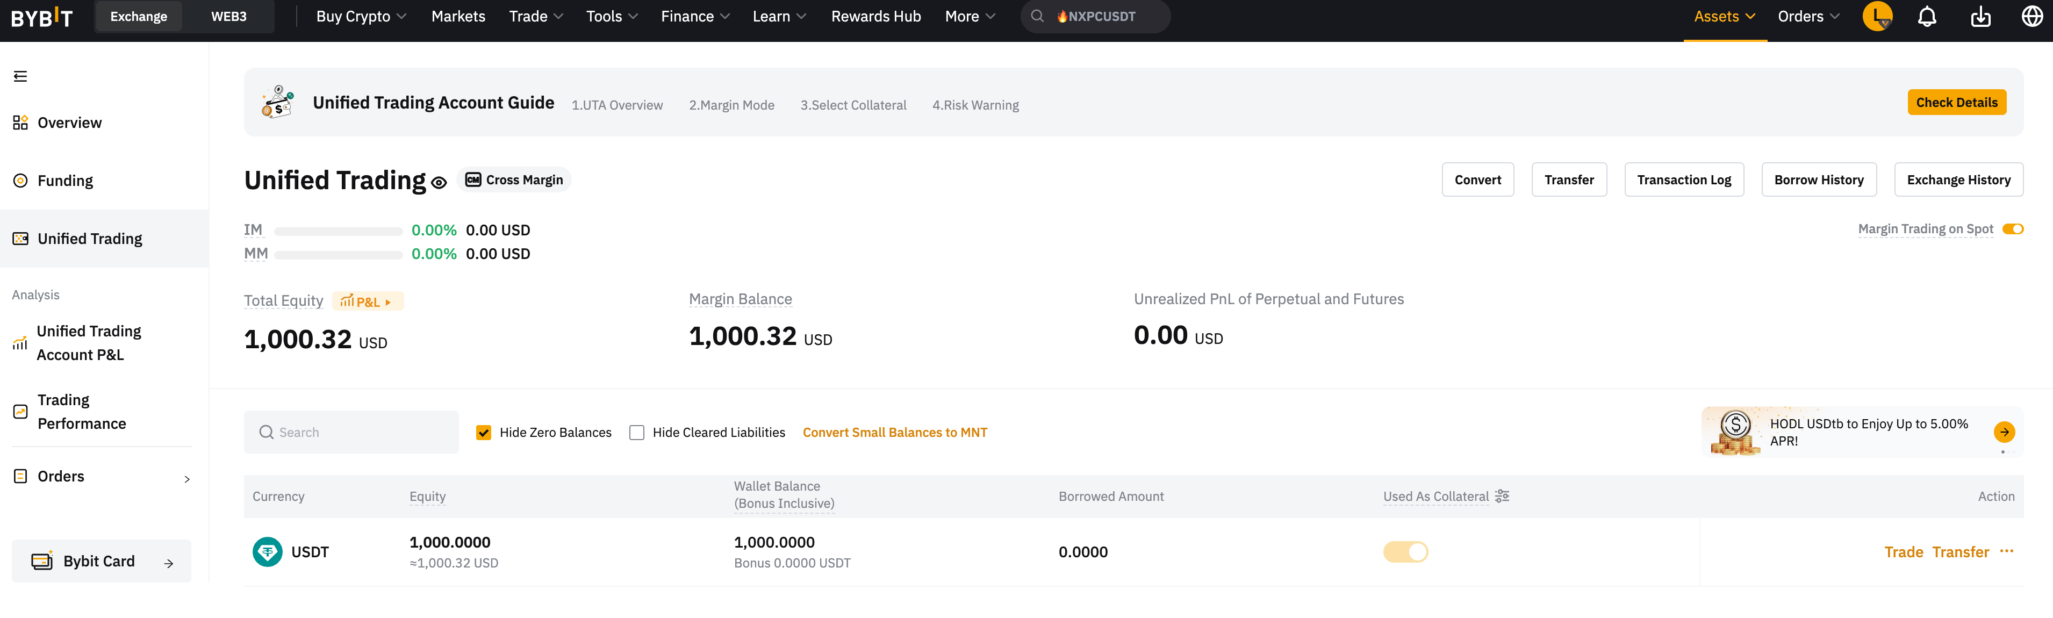
Task: Open Bybit Card link
Action: [x=101, y=562]
